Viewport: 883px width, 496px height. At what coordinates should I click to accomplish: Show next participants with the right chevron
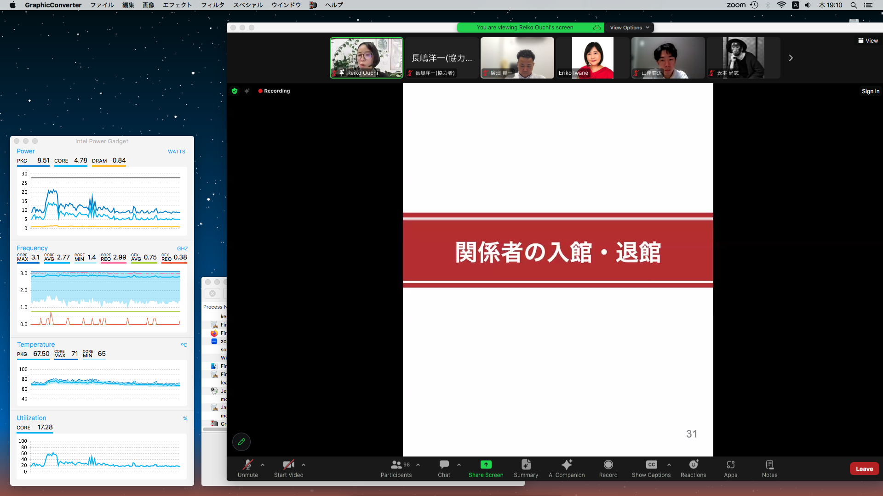pos(791,58)
